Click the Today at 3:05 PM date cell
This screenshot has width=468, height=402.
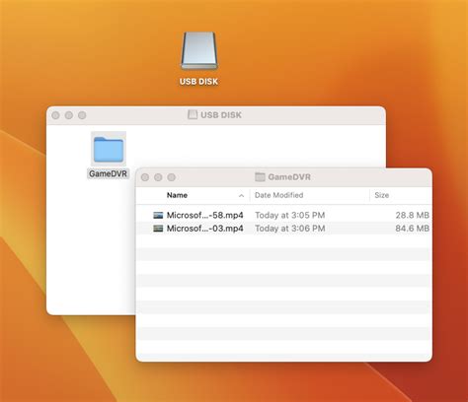tap(290, 215)
